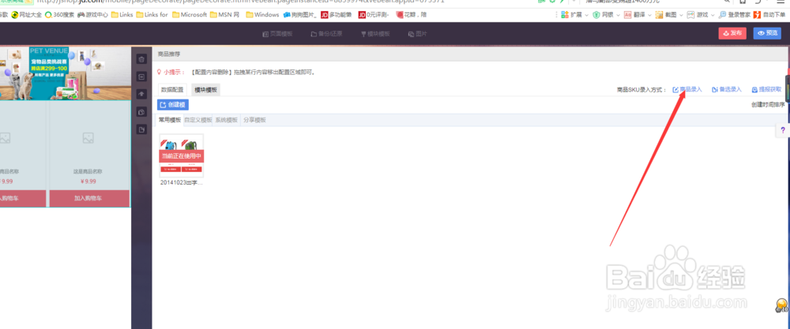Expand the 翻译 dropdown arrow

coord(650,15)
